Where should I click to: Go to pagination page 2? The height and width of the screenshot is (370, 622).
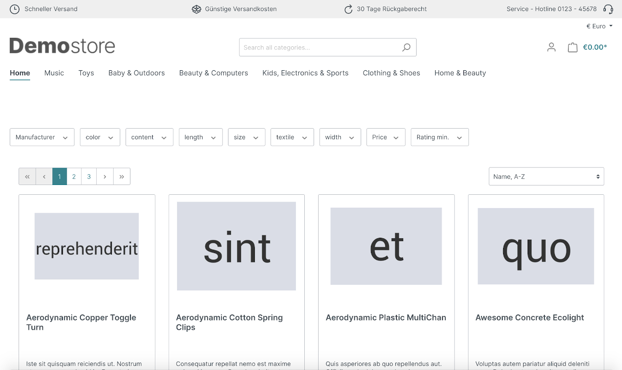coord(74,177)
